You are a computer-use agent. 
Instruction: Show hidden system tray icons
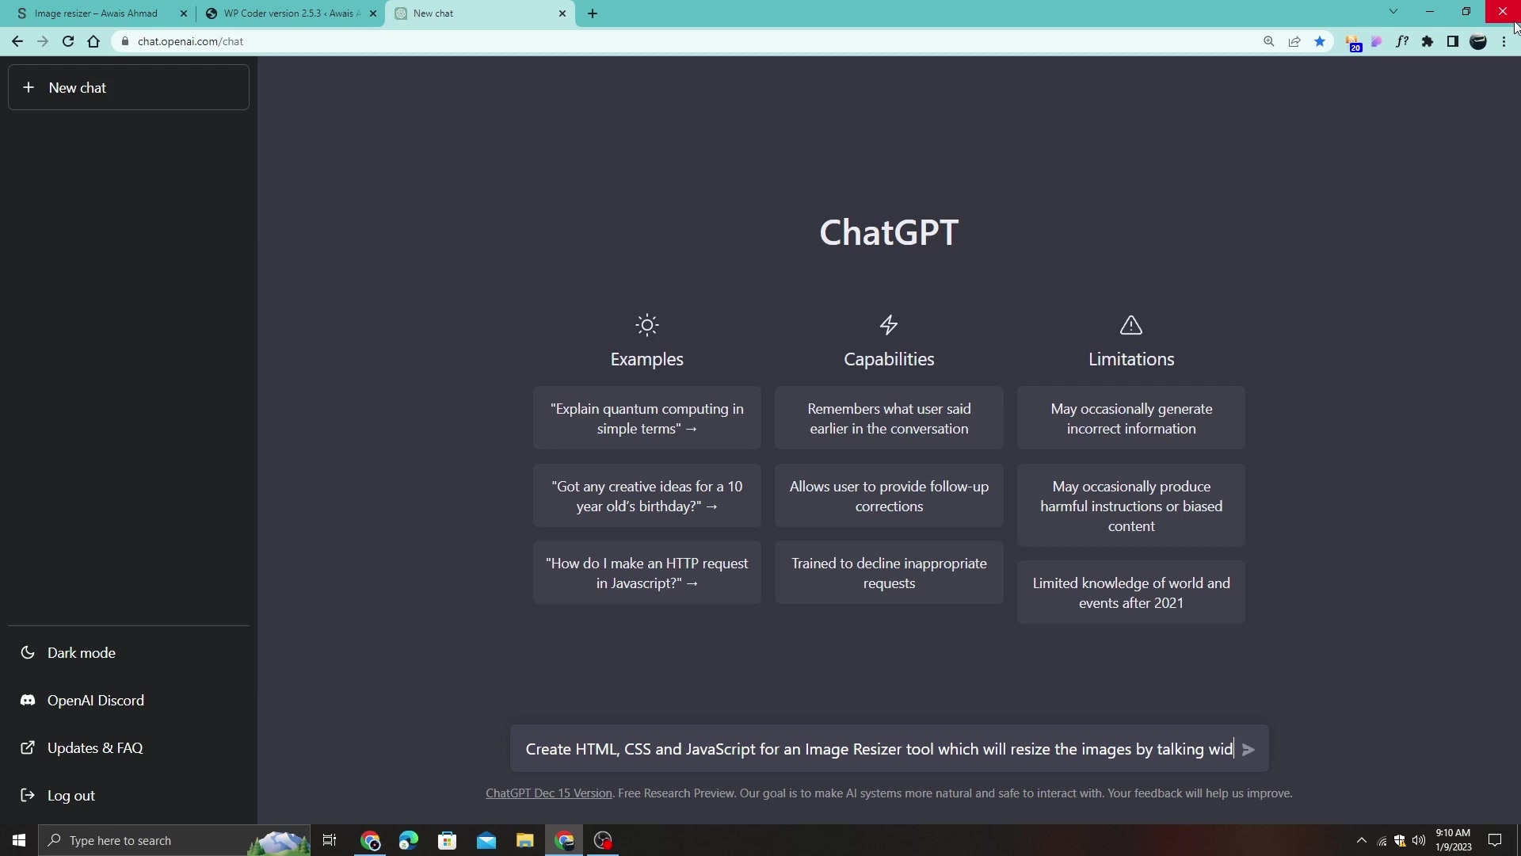pyautogui.click(x=1362, y=840)
